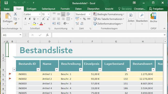This screenshot has height=94, width=168.
Task: Open the Formeln ribbon tab
Action: [65, 9]
